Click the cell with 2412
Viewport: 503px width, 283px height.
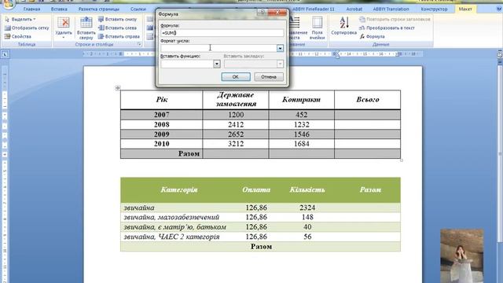pyautogui.click(x=236, y=124)
